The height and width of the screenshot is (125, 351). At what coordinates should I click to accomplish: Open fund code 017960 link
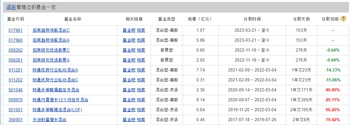(16, 40)
